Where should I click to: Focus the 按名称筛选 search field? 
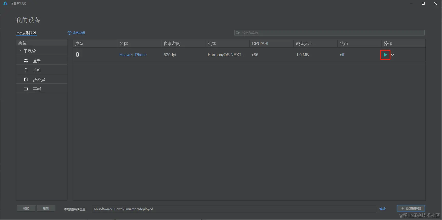(329, 33)
